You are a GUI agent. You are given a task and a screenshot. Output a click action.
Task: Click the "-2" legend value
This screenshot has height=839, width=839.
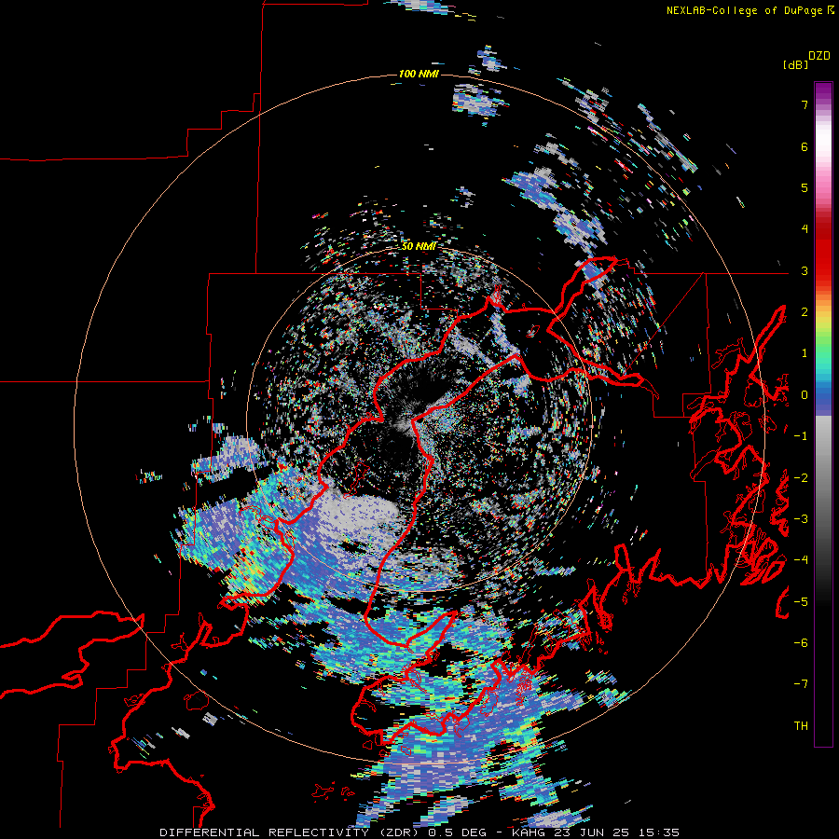tap(801, 478)
